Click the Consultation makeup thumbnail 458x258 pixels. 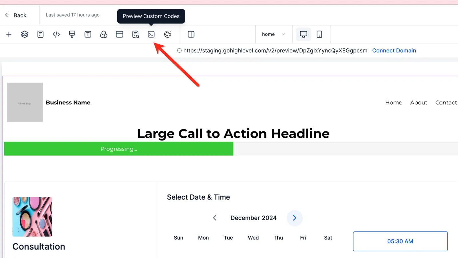32,217
